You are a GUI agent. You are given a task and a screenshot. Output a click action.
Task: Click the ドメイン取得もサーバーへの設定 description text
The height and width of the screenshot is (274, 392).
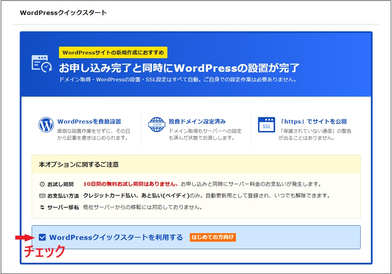coord(205,134)
